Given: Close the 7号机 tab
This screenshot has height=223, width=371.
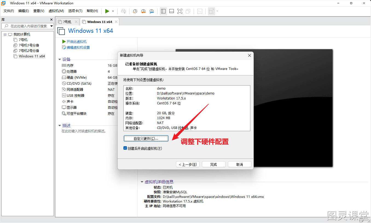Looking at the screenshot, I should pos(76,22).
